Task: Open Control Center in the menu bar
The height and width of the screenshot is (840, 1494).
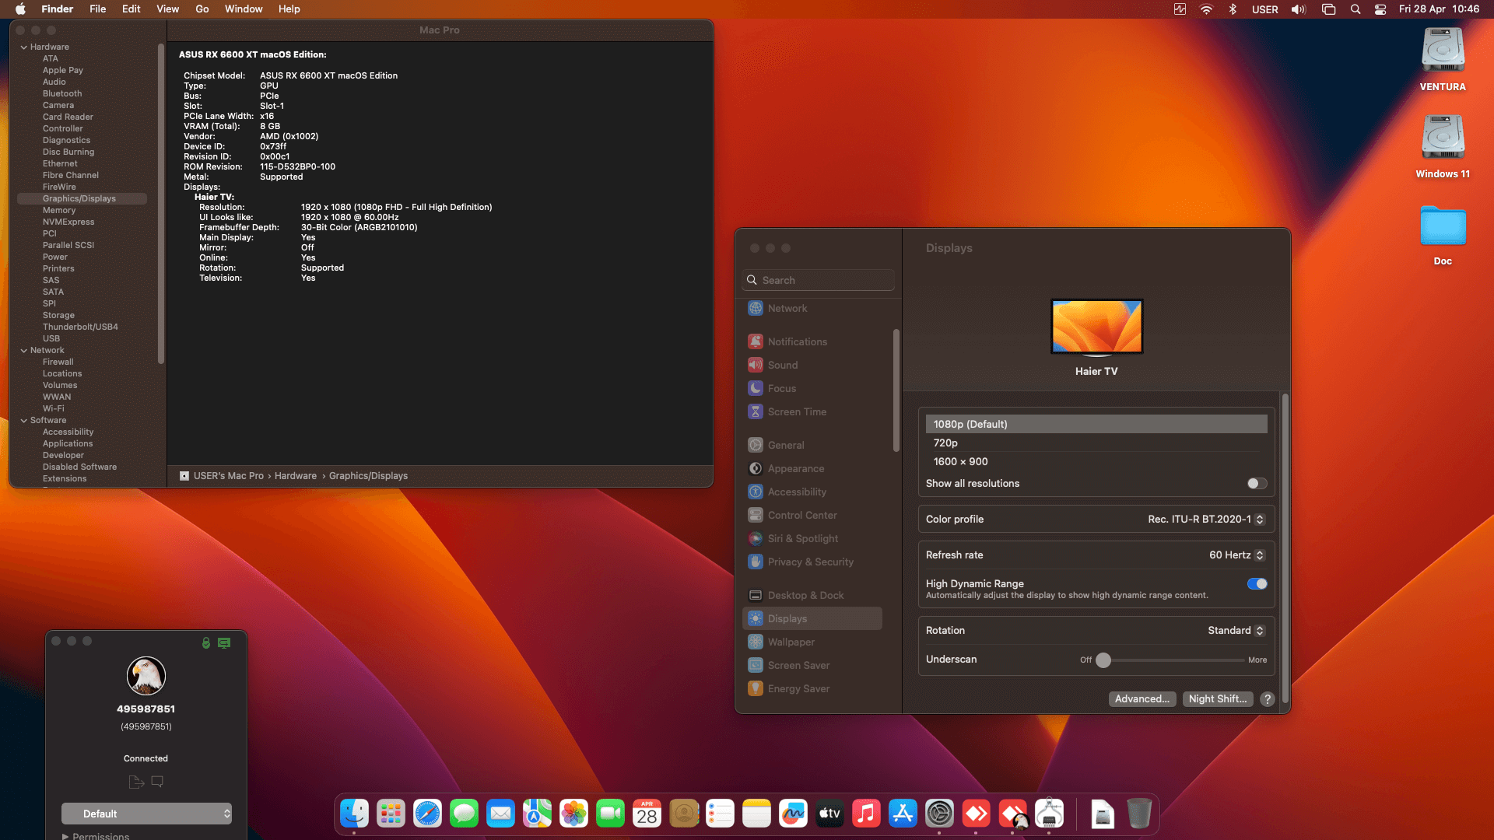Action: tap(1380, 9)
